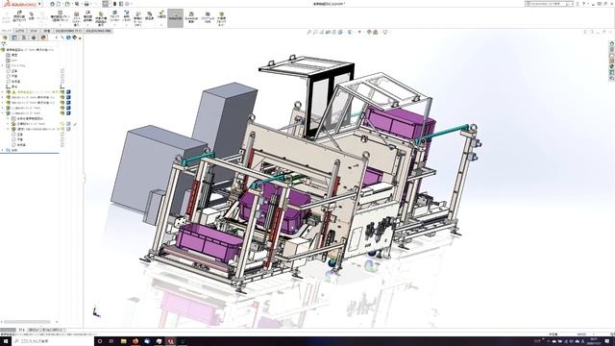Click the Move Component tool
Screen dimensions: 615x346
tap(87, 18)
